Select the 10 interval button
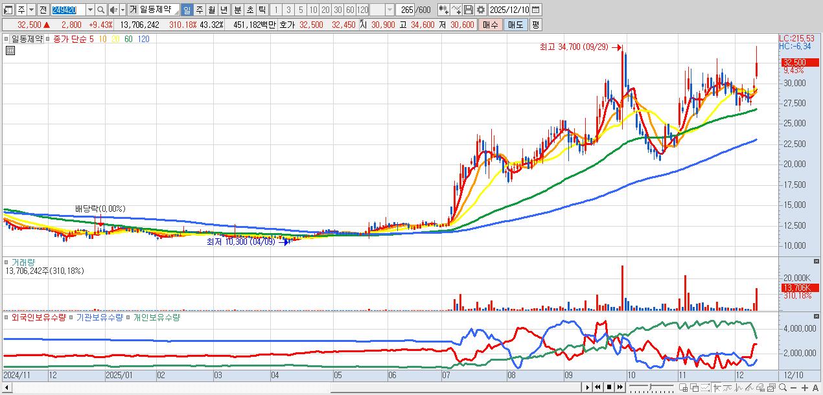This screenshot has height=395, width=823. tap(313, 10)
